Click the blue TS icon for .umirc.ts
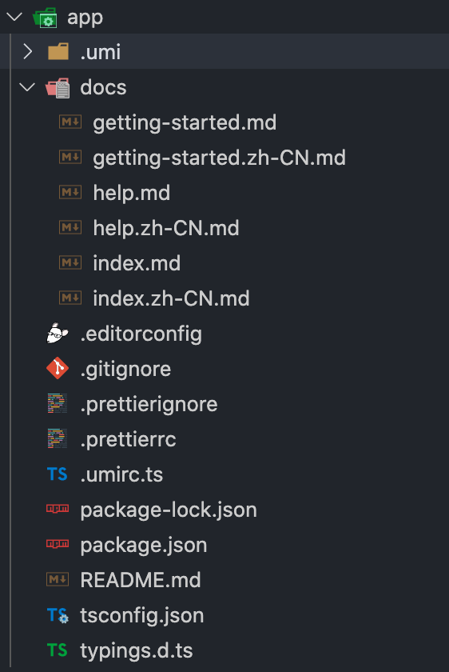 pyautogui.click(x=58, y=474)
